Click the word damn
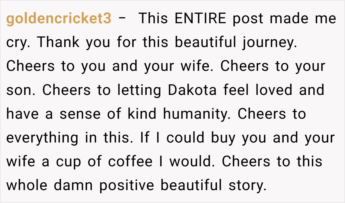 [x=73, y=186]
